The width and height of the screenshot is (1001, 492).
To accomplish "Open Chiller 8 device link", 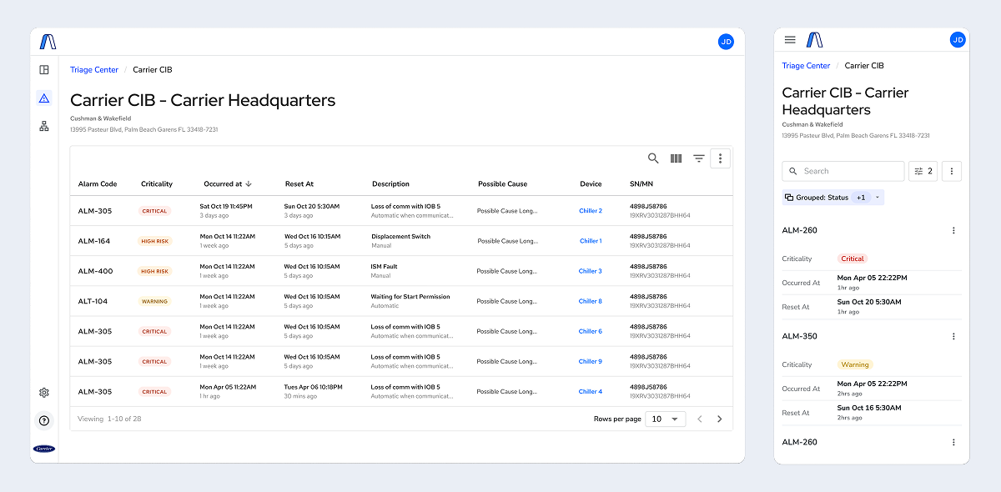I will [x=591, y=301].
